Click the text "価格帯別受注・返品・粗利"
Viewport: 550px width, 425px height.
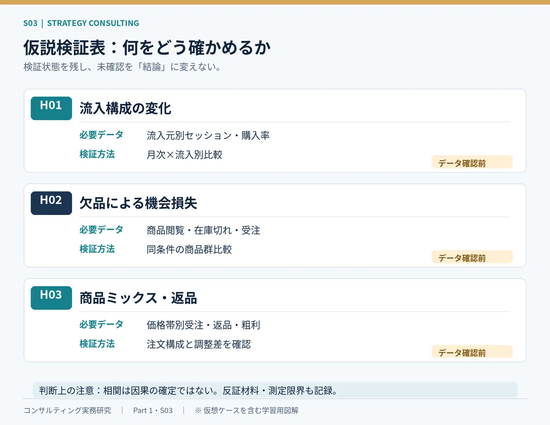point(203,325)
